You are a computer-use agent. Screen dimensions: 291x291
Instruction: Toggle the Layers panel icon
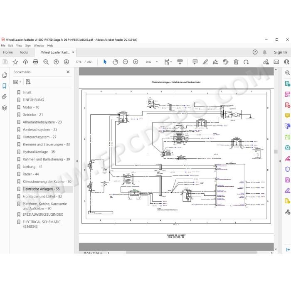click(5, 108)
